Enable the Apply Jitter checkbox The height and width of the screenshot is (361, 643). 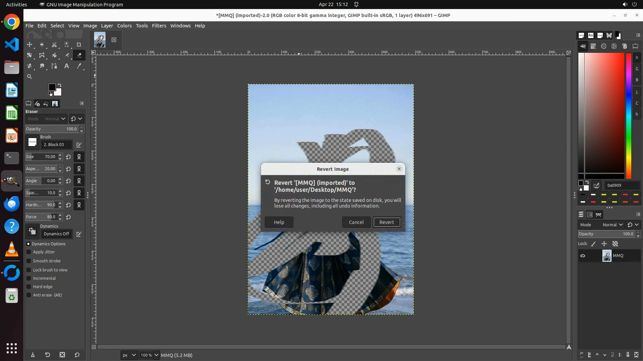click(x=29, y=252)
